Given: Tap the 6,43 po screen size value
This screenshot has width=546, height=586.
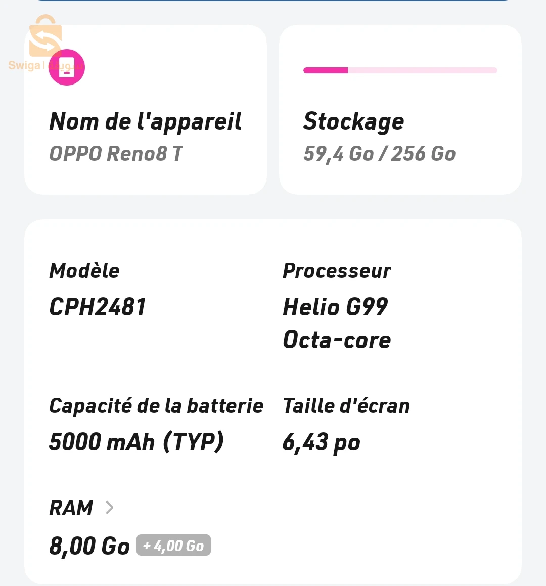Looking at the screenshot, I should [x=321, y=443].
